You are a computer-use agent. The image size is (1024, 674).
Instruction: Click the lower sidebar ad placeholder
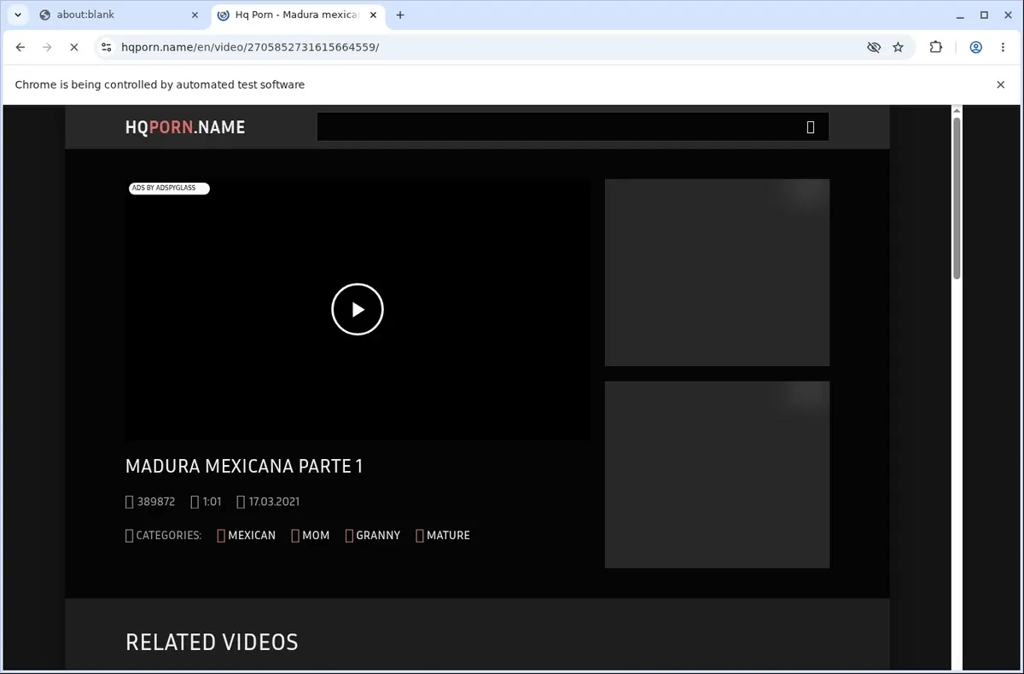click(x=717, y=474)
